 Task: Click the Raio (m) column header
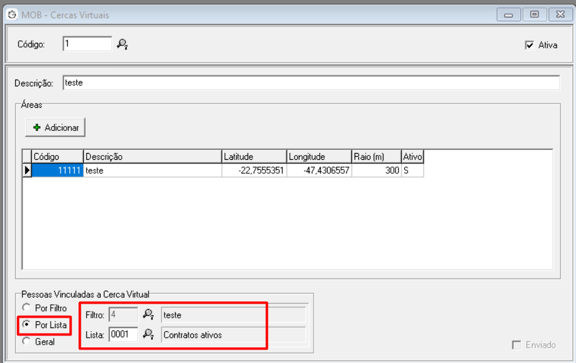pos(376,157)
